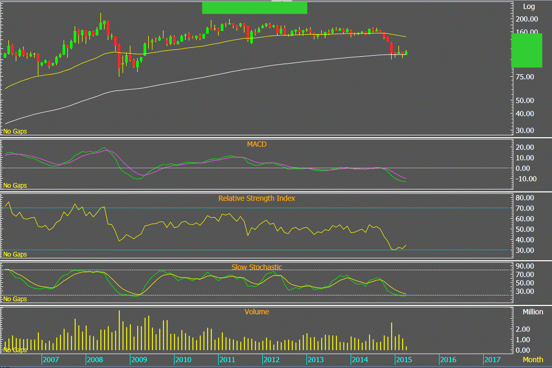Image resolution: width=552 pixels, height=368 pixels.
Task: Click the 40.00 price axis value
Action: coord(525,114)
